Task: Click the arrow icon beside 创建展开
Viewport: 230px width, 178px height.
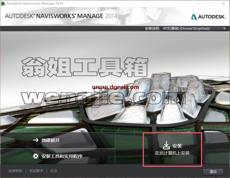Action: pos(36,140)
